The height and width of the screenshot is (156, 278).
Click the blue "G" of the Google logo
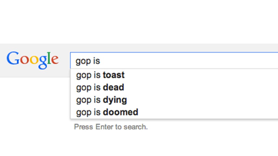[13, 58]
